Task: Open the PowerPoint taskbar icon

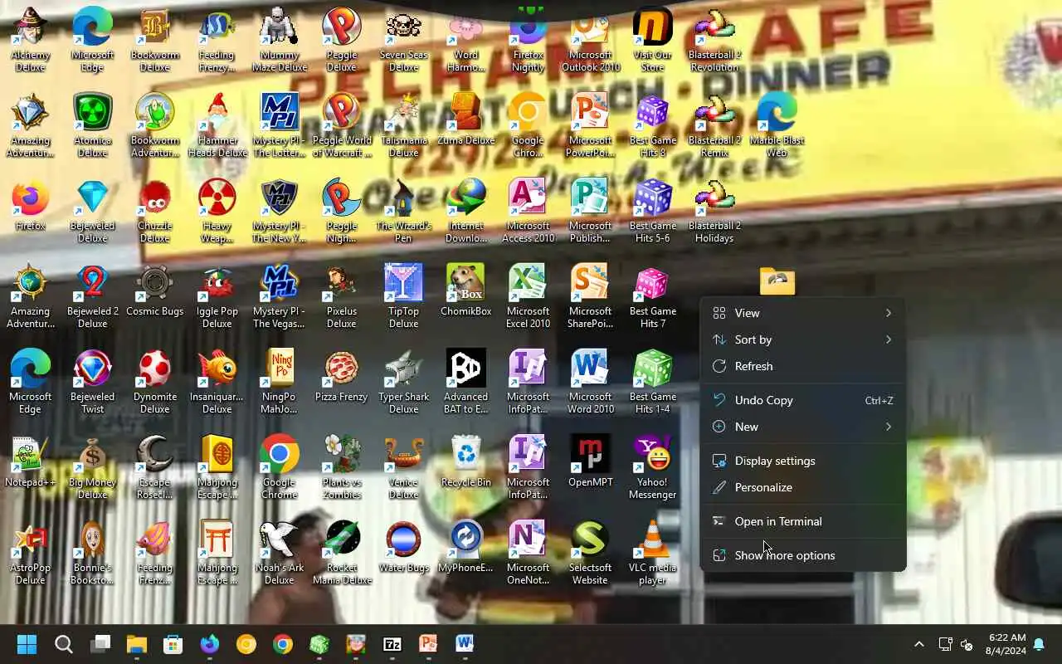Action: click(x=428, y=644)
